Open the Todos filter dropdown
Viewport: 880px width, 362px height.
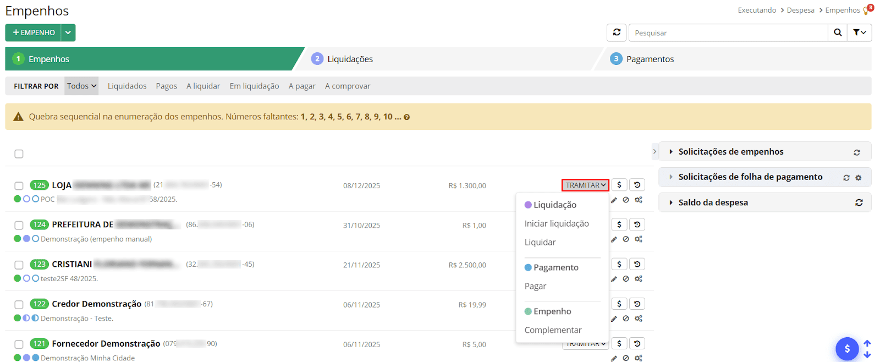(x=81, y=86)
